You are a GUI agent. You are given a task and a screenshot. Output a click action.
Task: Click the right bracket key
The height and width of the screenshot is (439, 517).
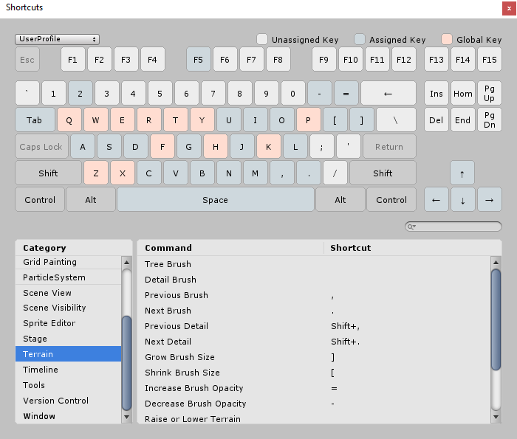point(362,120)
